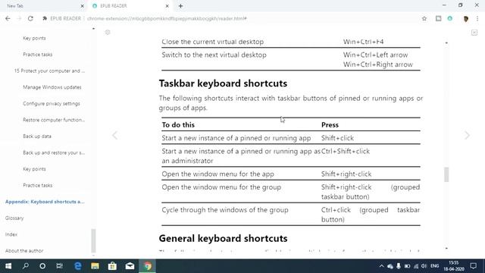Open Back up and restore your s... section
Image resolution: width=485 pixels, height=273 pixels.
[54, 152]
